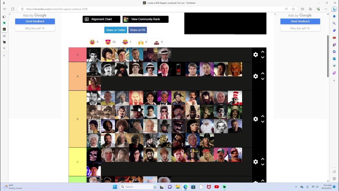Select the orange A tier label

pyautogui.click(x=78, y=76)
